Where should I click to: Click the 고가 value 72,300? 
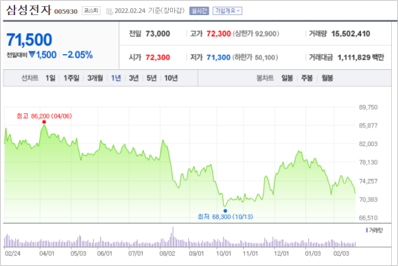tap(218, 34)
